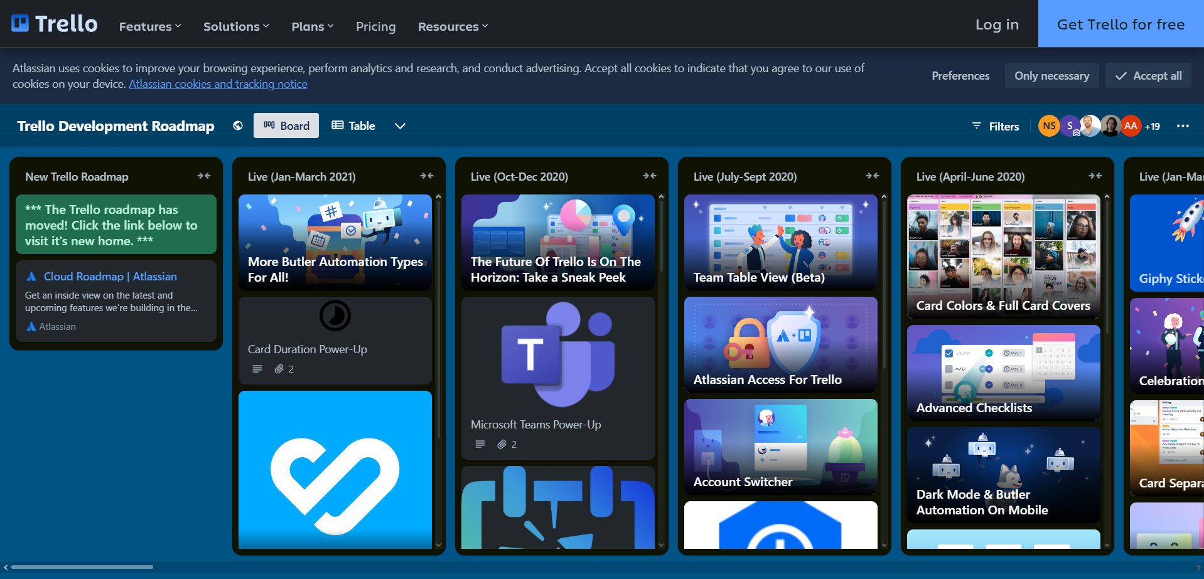Open the purple S member avatar
Screen dimensions: 1204x579
click(1070, 125)
